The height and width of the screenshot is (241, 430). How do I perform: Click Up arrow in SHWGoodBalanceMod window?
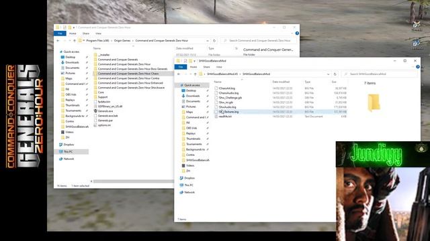(x=195, y=74)
